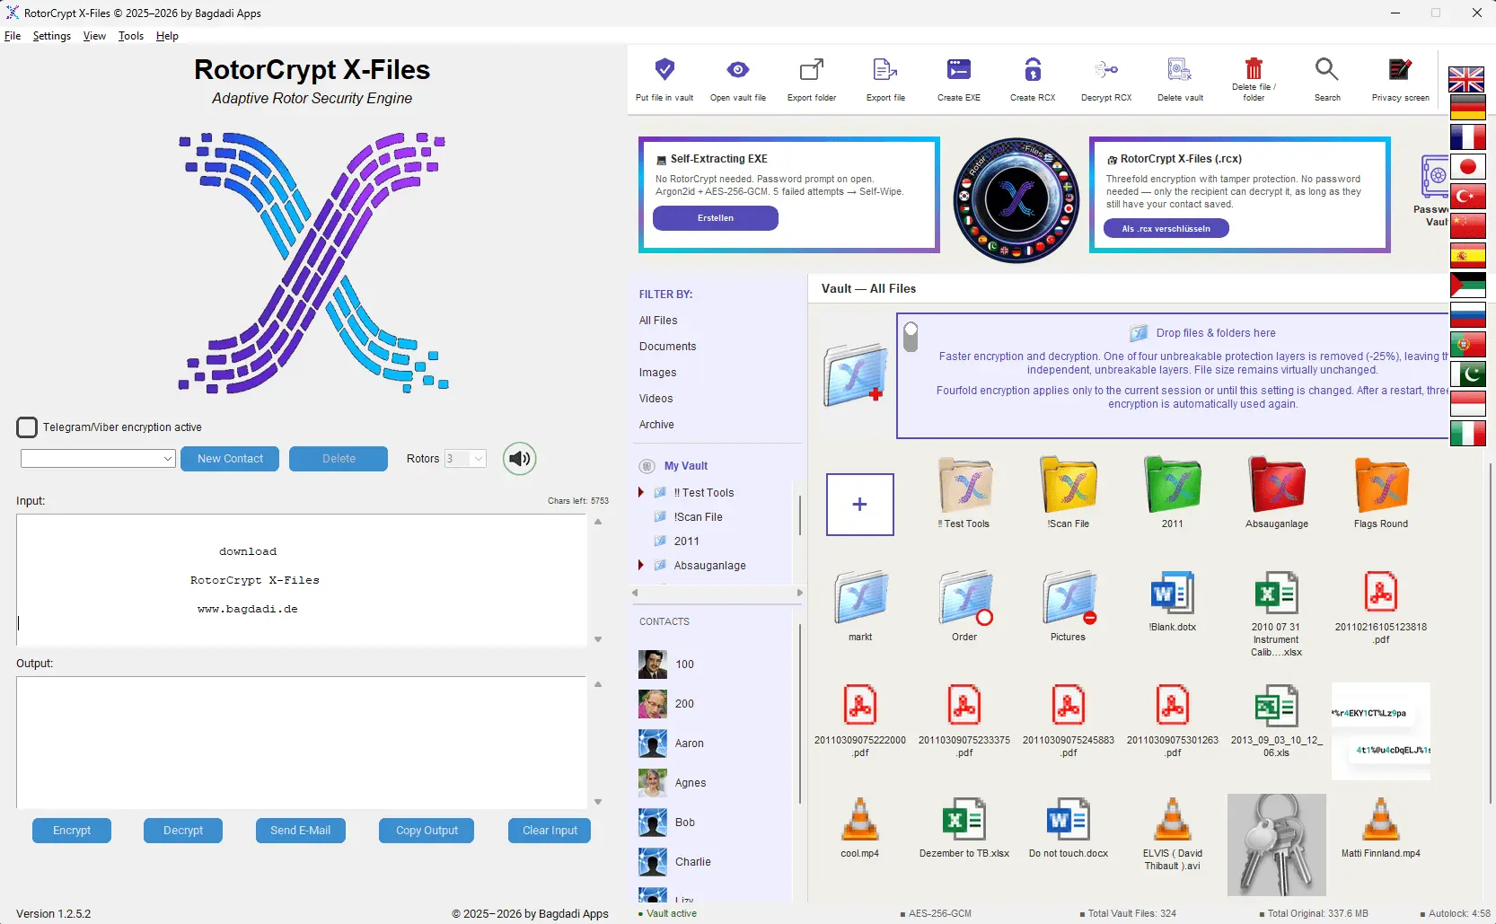
Task: Open Absauganlage red folder icon
Action: pyautogui.click(x=1277, y=485)
